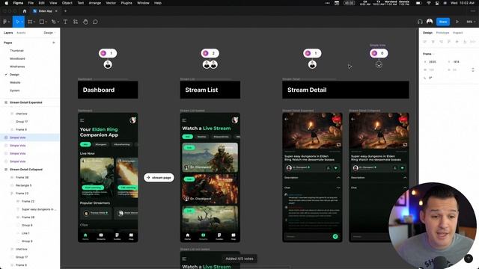
Task: Select the Stream Detail Expanded layer
Action: pyautogui.click(x=26, y=102)
